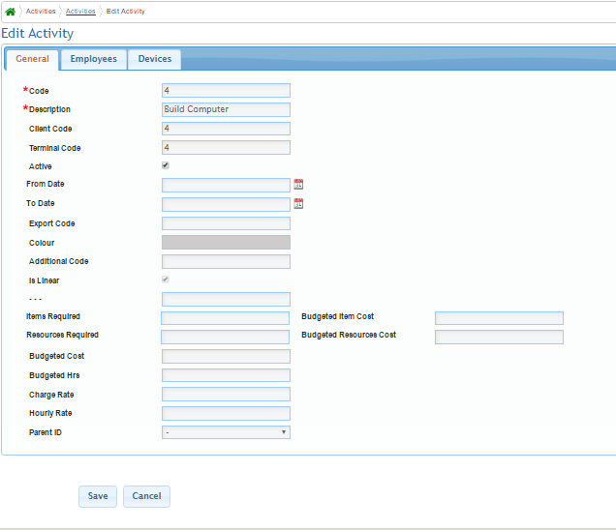Click into the Terminal Code field
This screenshot has height=530, width=616.
coord(226,148)
